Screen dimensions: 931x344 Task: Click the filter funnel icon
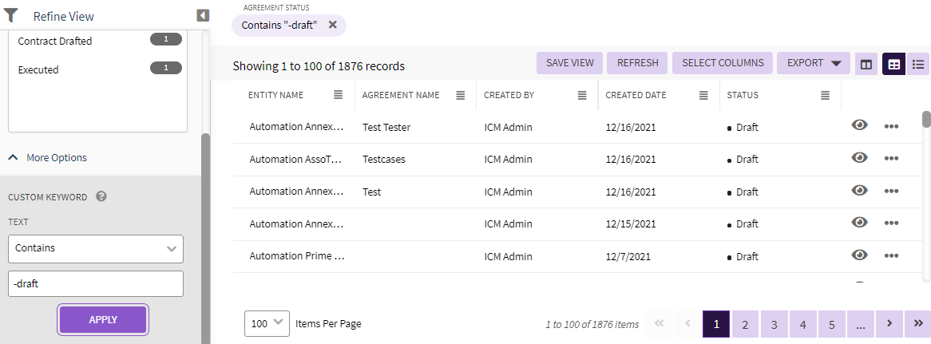[11, 15]
